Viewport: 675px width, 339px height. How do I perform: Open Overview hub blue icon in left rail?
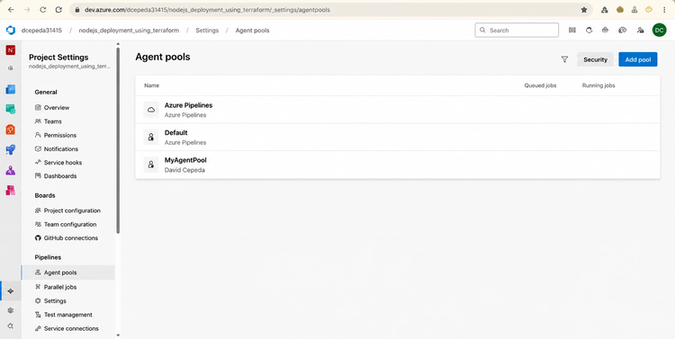coord(10,90)
